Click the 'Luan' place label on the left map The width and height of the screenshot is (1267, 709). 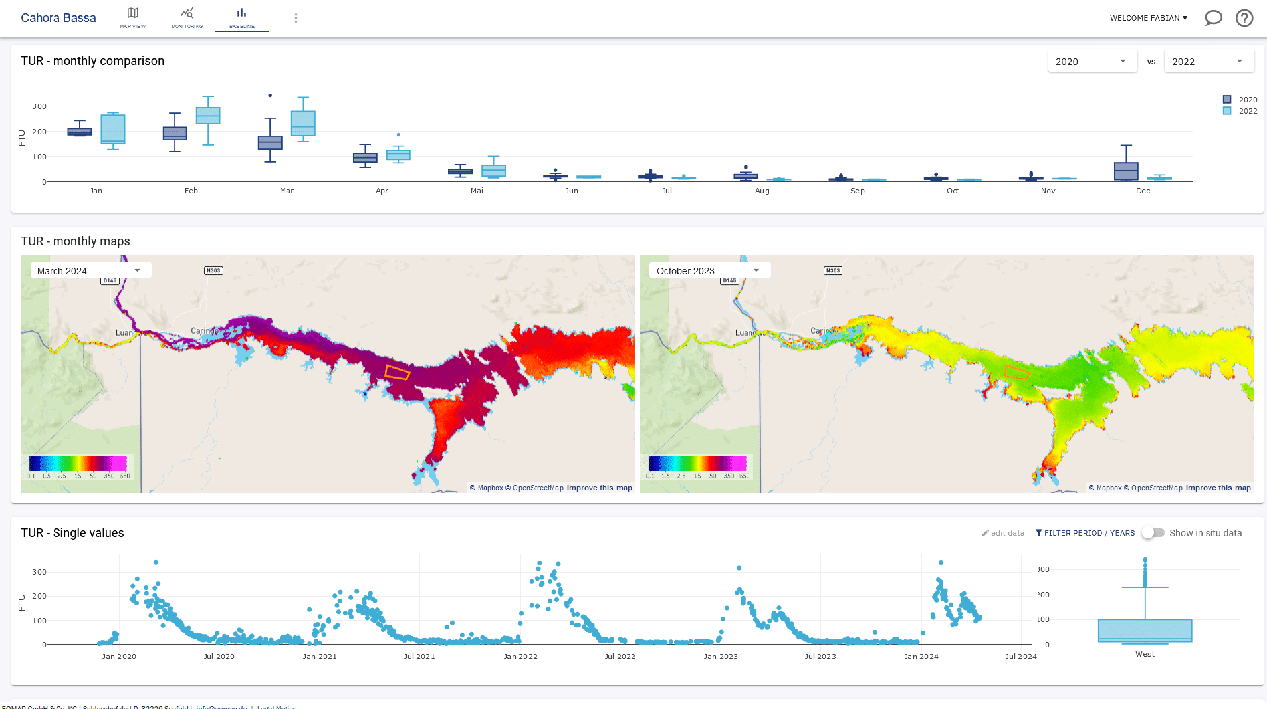click(x=126, y=333)
